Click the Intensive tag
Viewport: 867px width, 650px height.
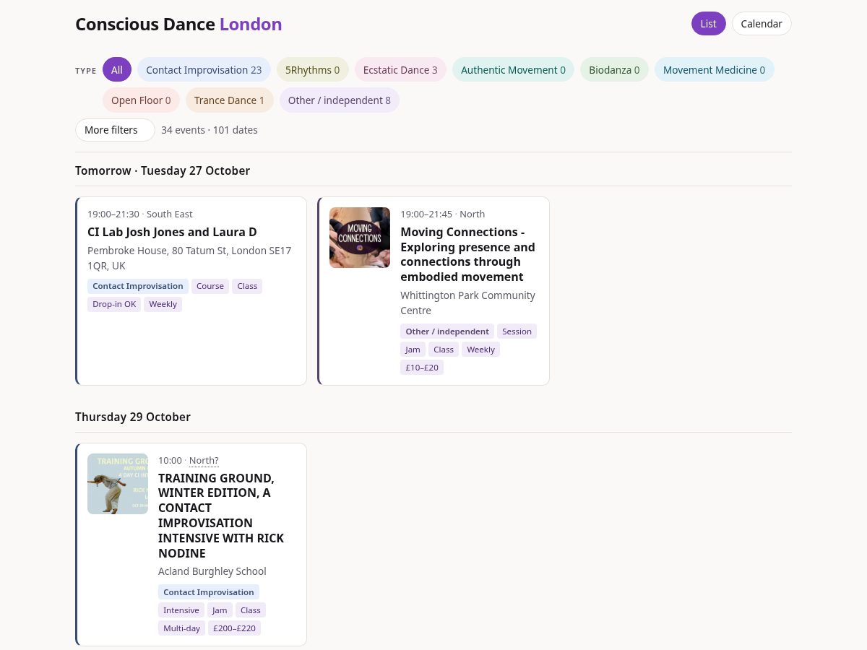click(x=181, y=610)
